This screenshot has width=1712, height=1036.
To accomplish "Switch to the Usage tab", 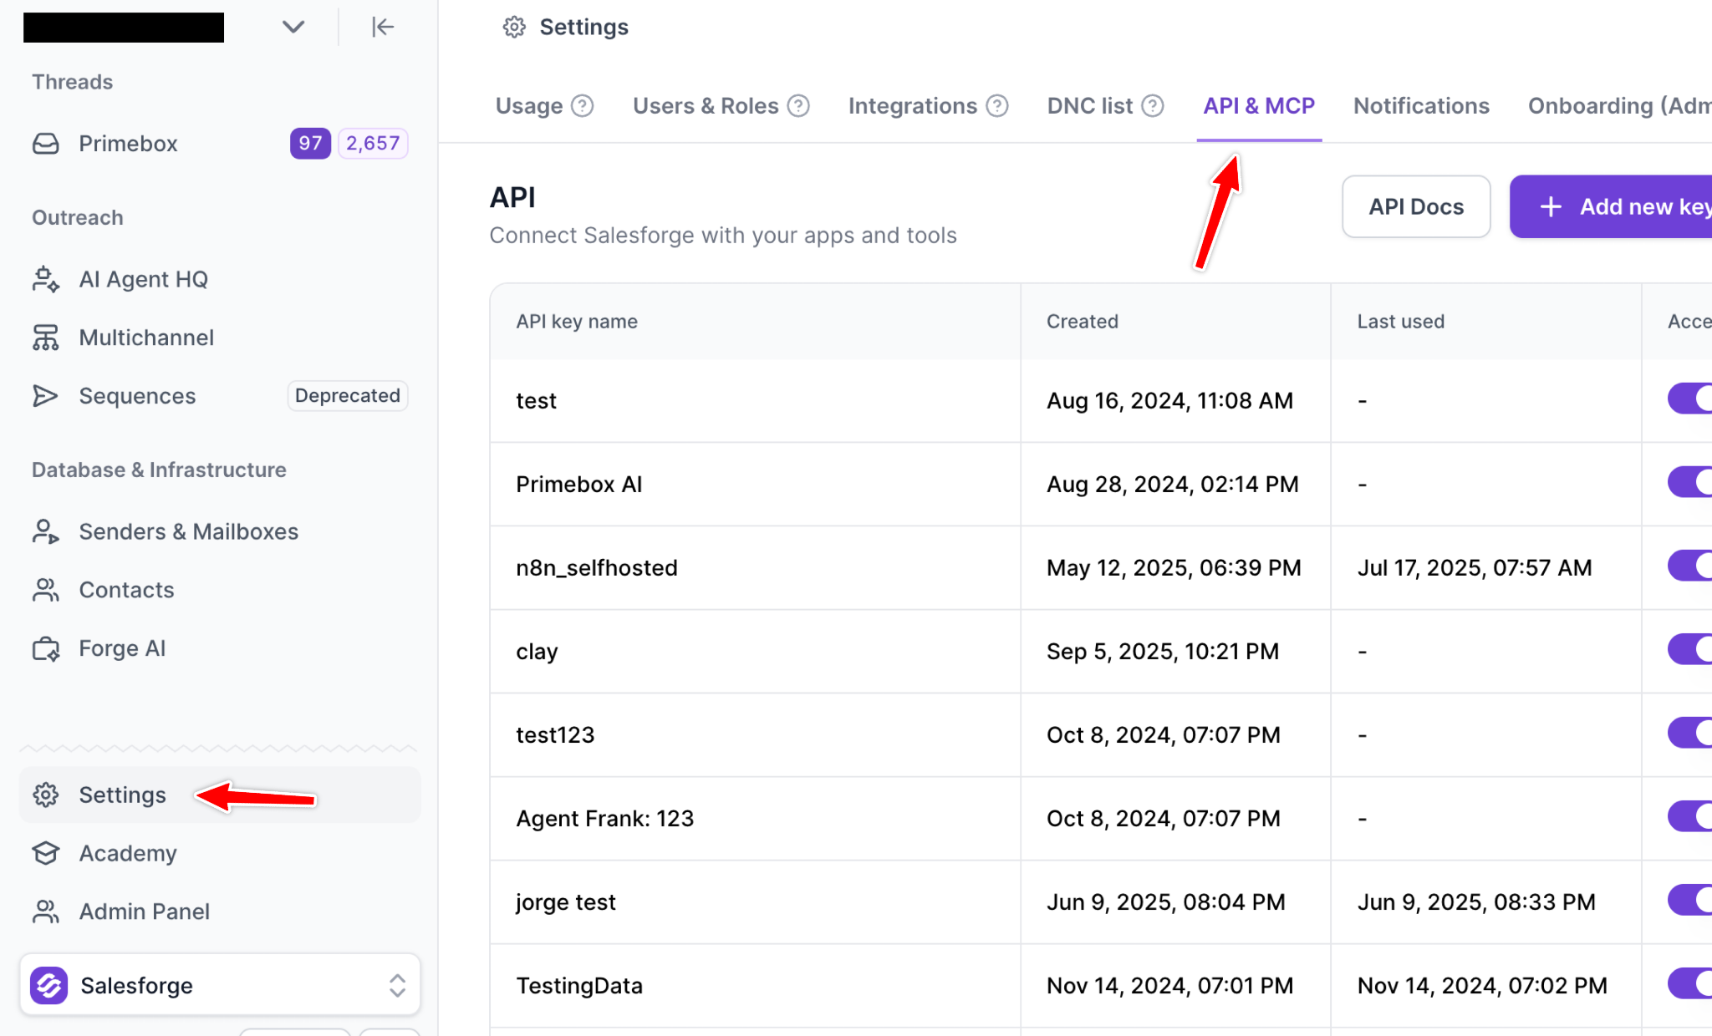I will coord(529,106).
